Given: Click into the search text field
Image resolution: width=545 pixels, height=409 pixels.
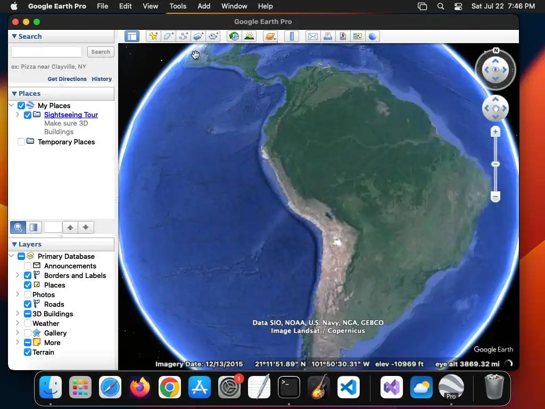Looking at the screenshot, I should pyautogui.click(x=47, y=52).
